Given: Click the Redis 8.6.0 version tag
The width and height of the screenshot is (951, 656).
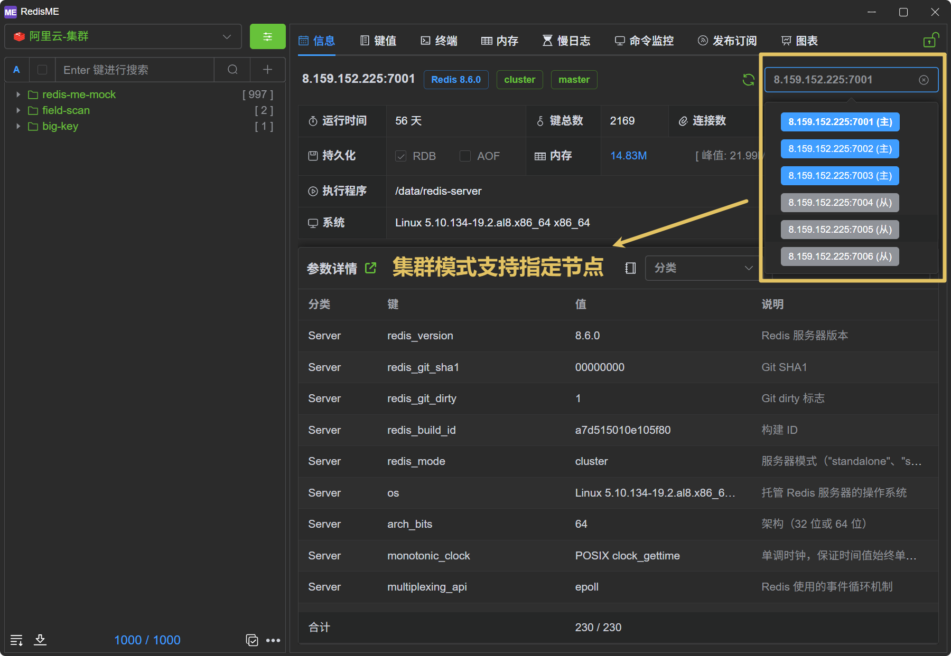Looking at the screenshot, I should (x=456, y=80).
